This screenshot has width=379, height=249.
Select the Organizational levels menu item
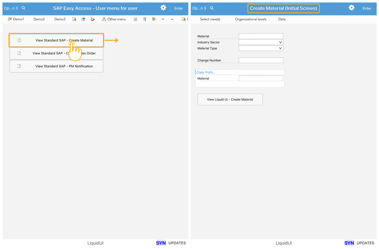250,19
